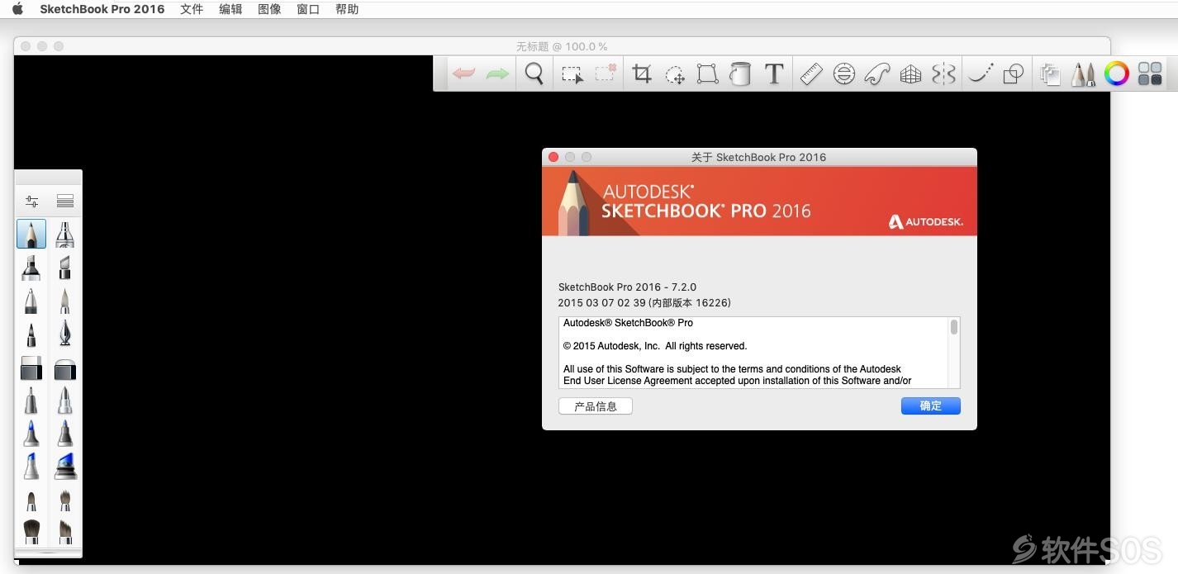Click the Autodesk® SketchBook® Pro text line
1178x574 pixels.
629,323
